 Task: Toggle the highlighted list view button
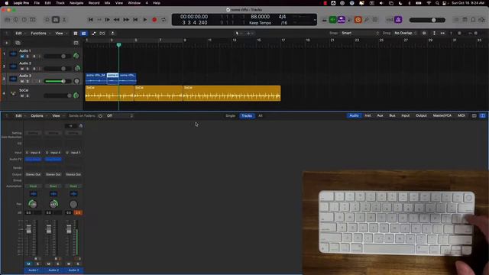click(x=83, y=33)
